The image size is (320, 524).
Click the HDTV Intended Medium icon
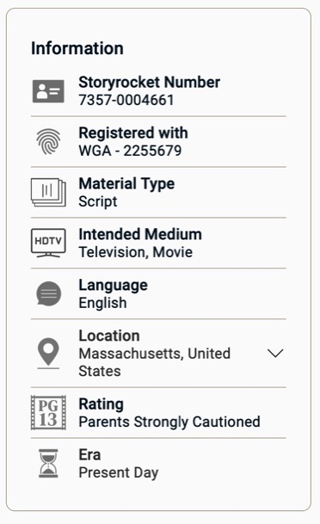(x=48, y=243)
